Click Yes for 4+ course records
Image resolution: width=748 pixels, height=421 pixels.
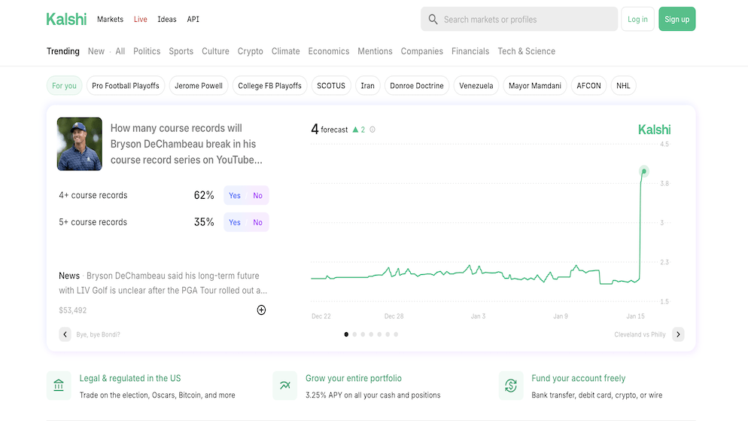coord(235,195)
